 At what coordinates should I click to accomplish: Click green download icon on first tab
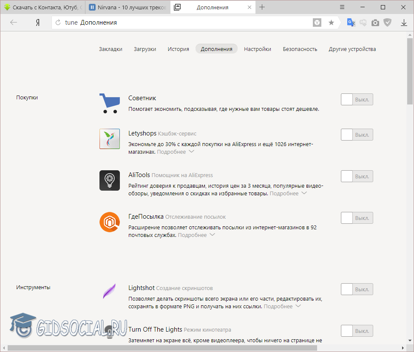point(7,7)
